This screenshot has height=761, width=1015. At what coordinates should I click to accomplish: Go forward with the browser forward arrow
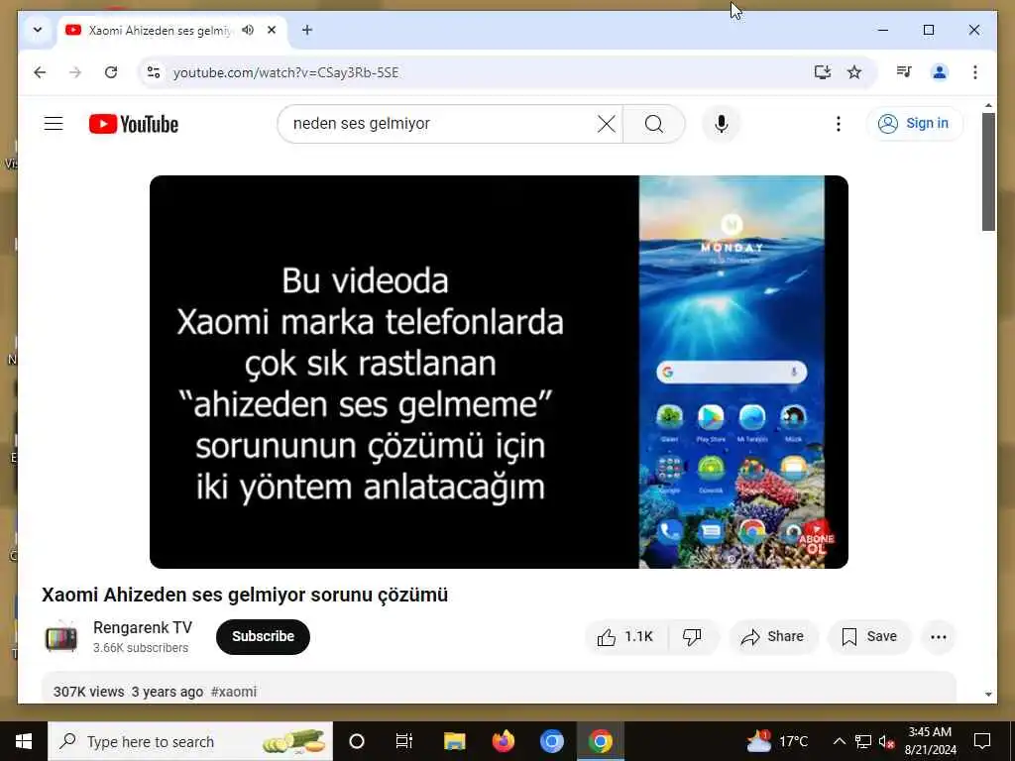click(75, 72)
